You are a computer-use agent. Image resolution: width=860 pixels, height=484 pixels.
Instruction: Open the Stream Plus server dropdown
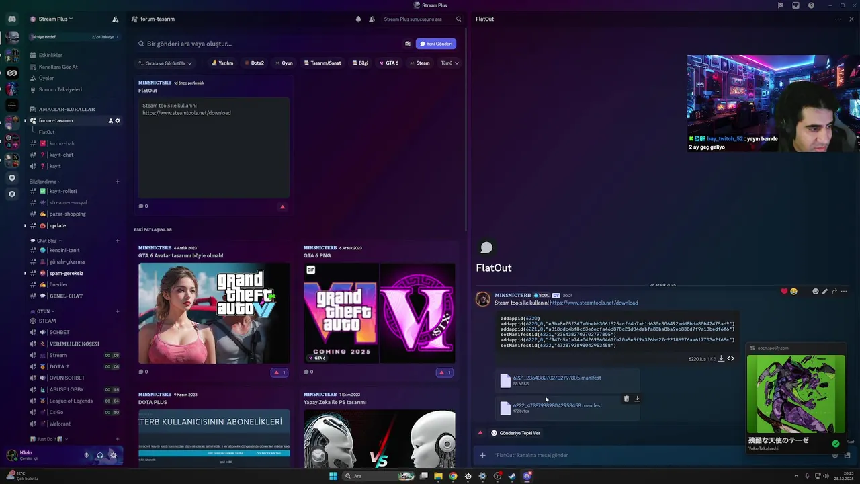point(55,19)
